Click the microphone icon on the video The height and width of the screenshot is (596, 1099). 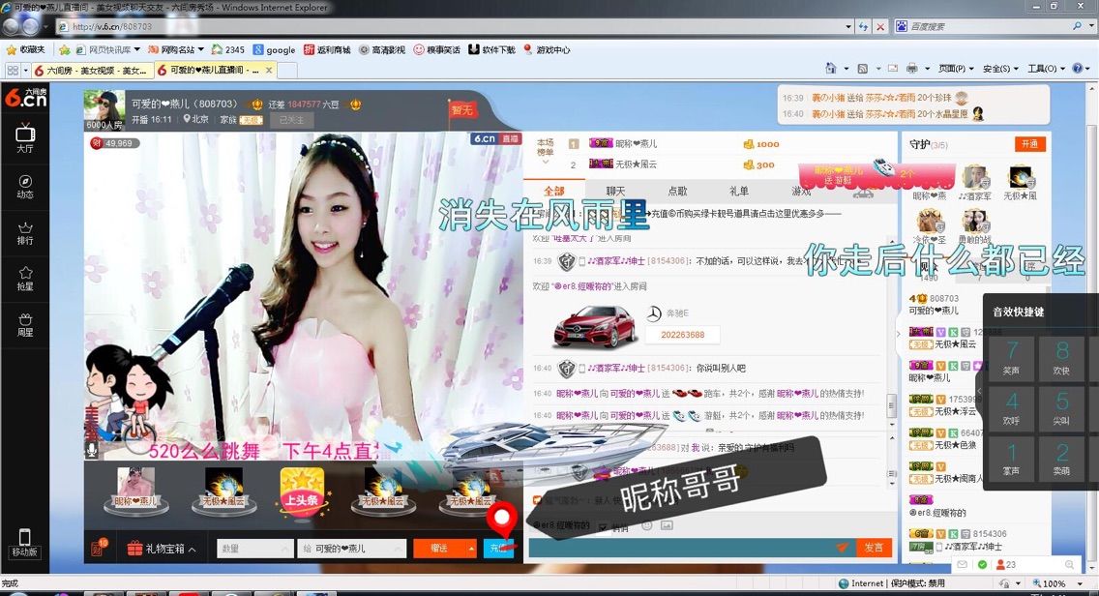coord(92,450)
